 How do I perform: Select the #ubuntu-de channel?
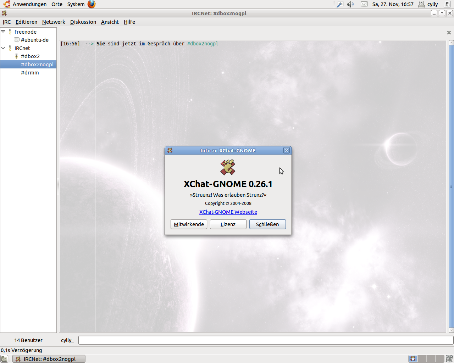click(x=34, y=40)
